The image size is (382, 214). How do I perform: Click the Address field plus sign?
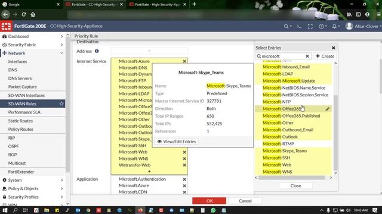(x=149, y=51)
